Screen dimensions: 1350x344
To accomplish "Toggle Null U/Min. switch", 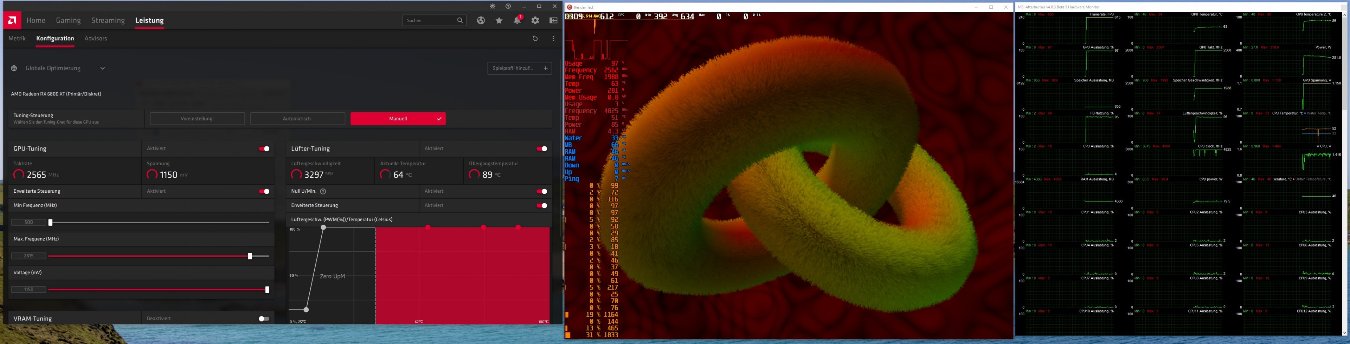I will pyautogui.click(x=542, y=191).
